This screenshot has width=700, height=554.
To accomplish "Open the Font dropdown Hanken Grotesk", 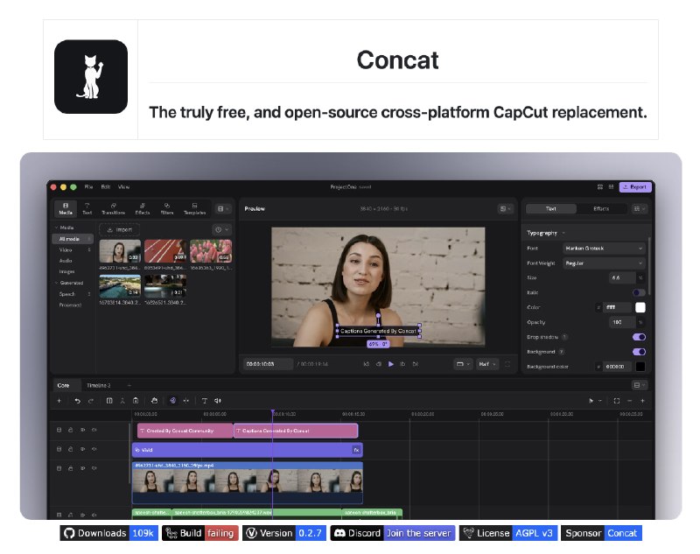I will tap(604, 249).
